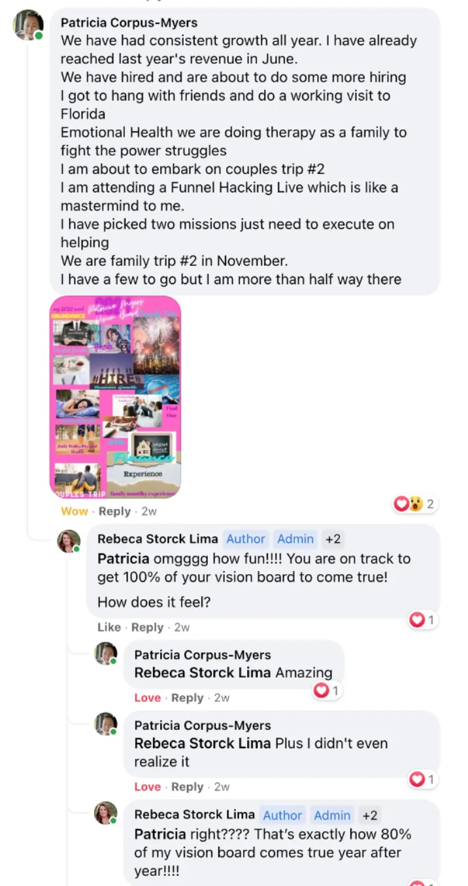The image size is (468, 886).
Task: Open Patricia Corpus-Myers' profile picture on top comment
Action: 28,25
